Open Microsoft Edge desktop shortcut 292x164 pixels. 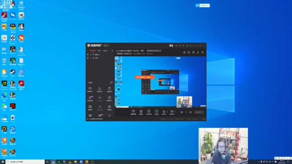(4, 96)
